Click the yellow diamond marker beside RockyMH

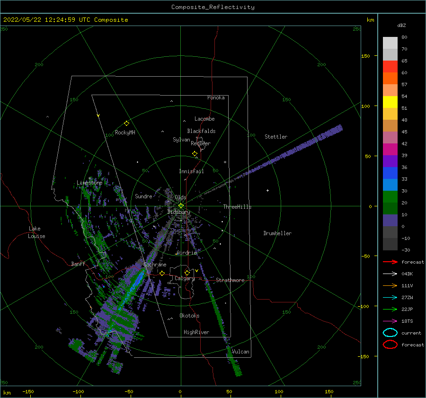coord(126,124)
